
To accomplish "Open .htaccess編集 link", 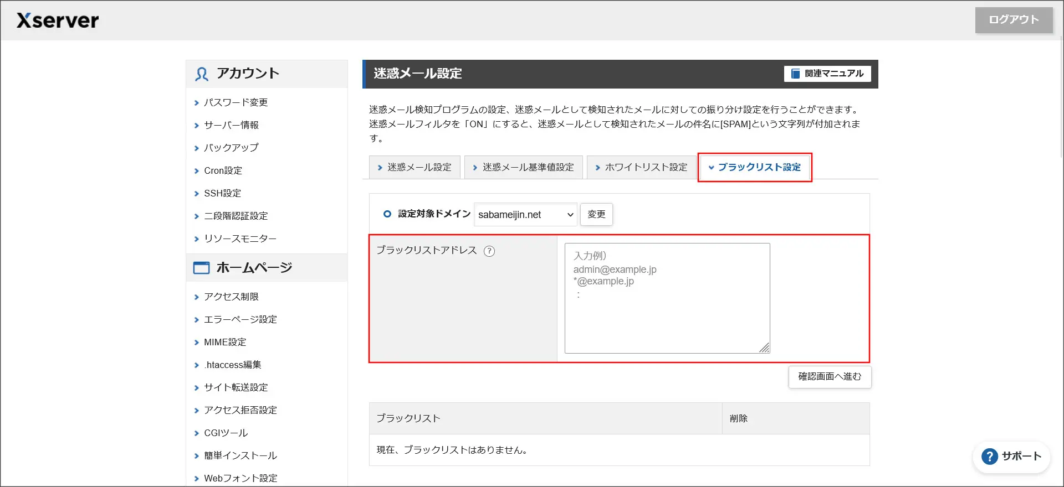I will pyautogui.click(x=232, y=365).
